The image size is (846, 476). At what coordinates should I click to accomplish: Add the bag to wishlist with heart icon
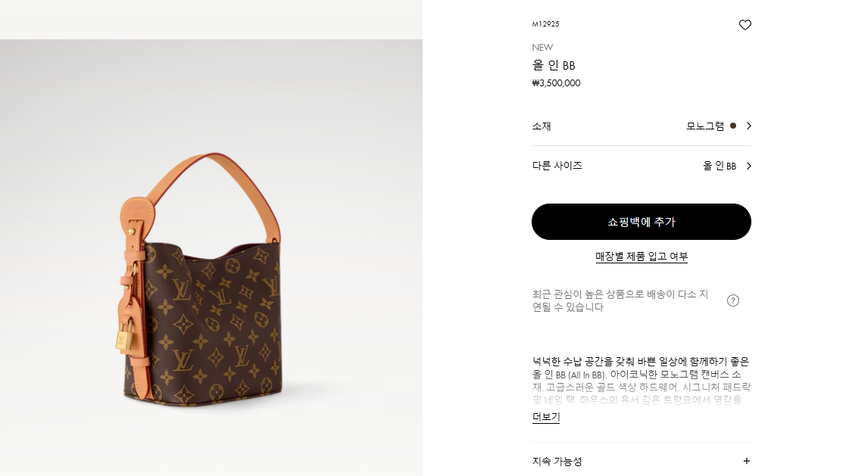(745, 25)
